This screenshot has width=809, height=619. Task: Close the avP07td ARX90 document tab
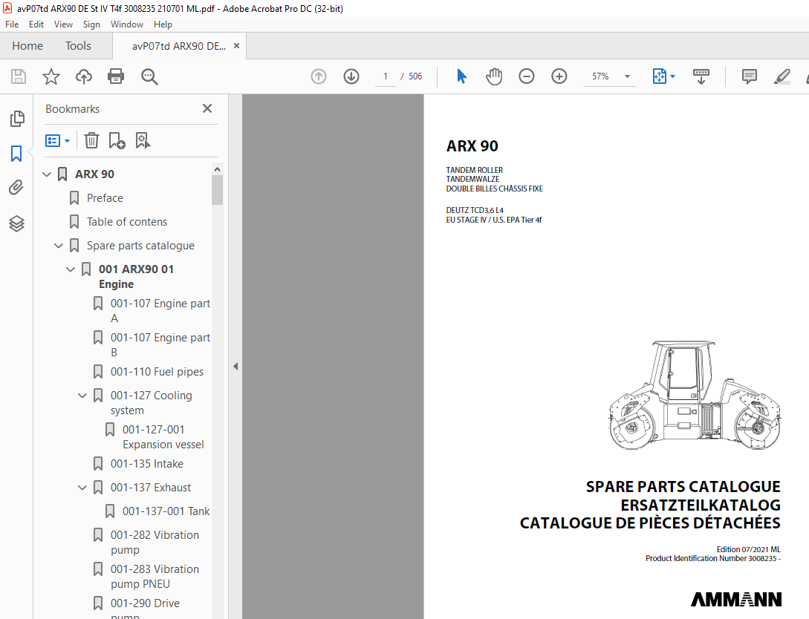pos(236,46)
